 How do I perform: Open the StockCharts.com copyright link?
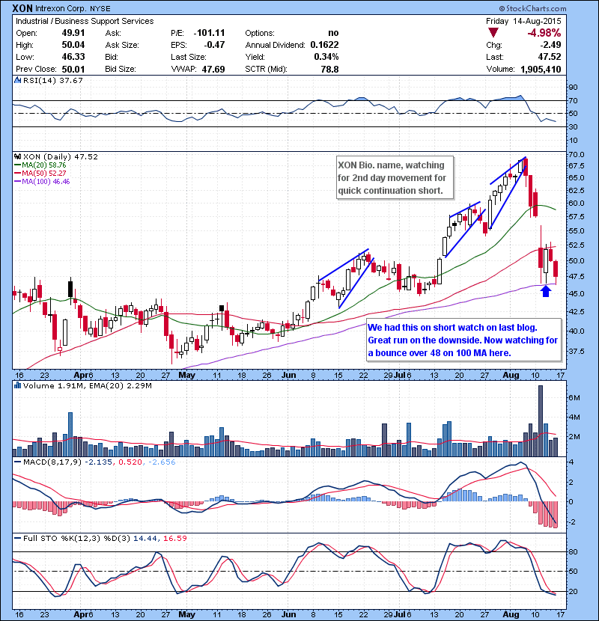[x=532, y=8]
